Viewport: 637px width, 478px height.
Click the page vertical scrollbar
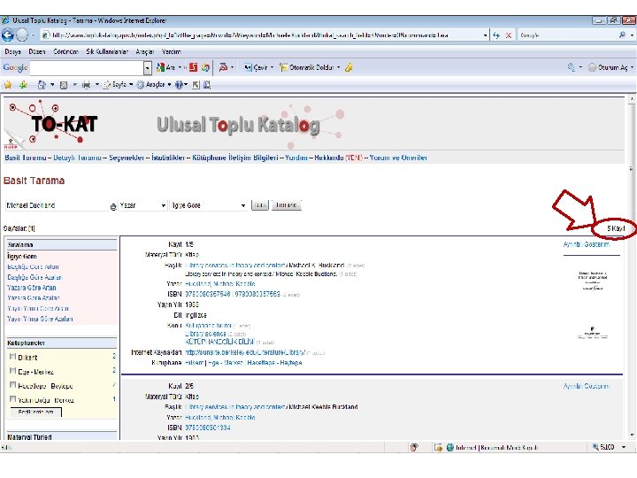click(x=632, y=266)
